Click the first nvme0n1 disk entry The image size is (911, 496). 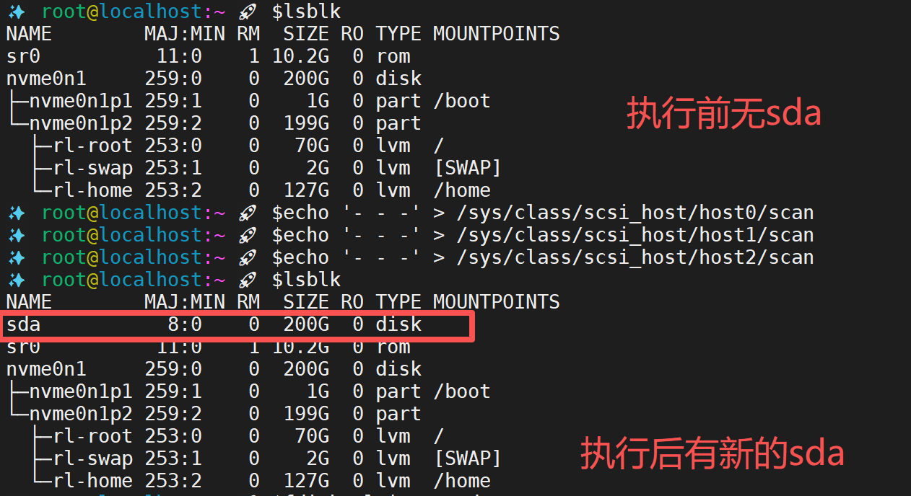[46, 79]
